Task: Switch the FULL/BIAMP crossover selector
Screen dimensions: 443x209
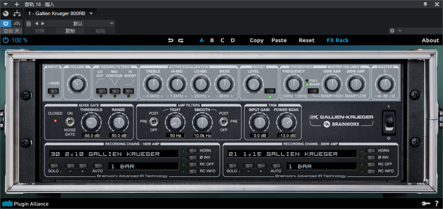Action: (313, 91)
